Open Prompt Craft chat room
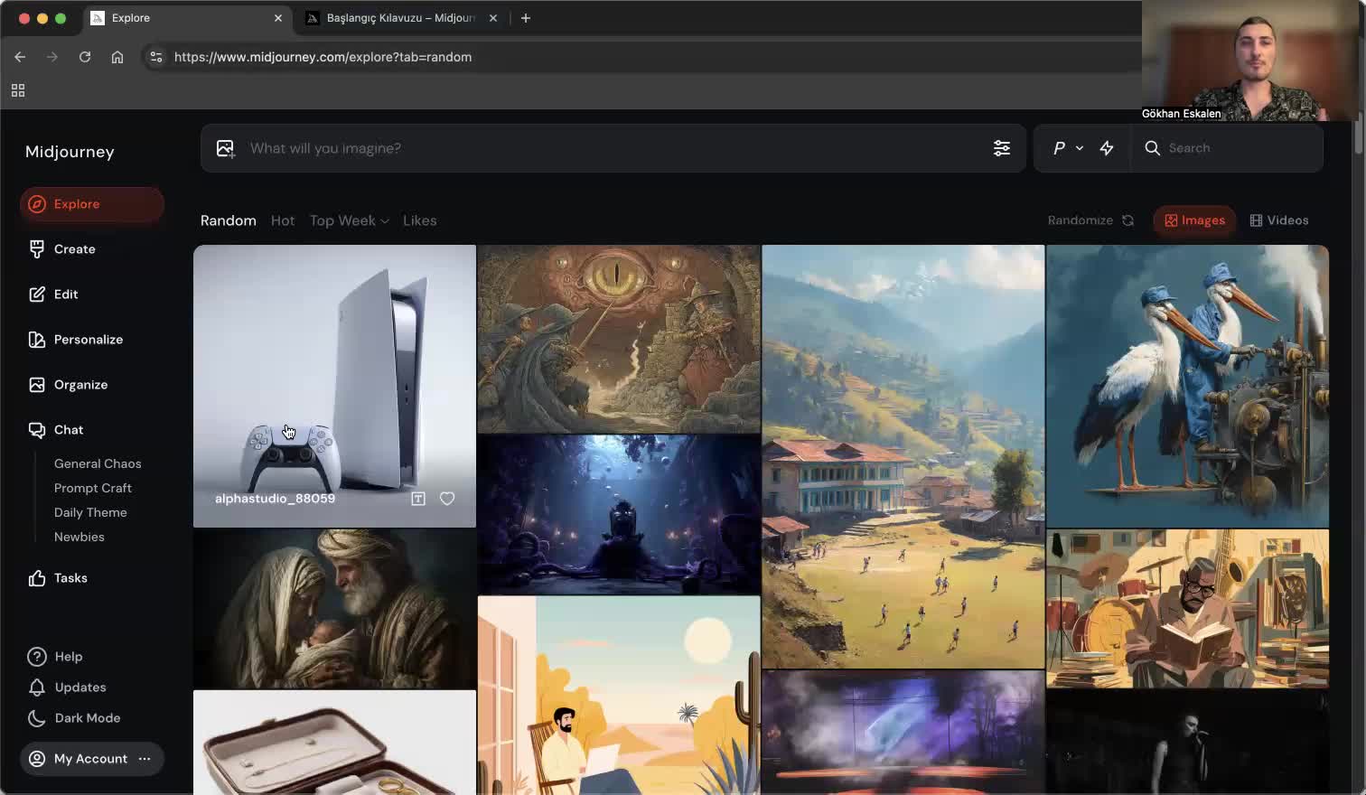Screen dimensions: 1366x795 tap(93, 488)
